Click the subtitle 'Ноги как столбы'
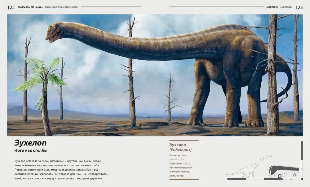The image size is (310, 187). click(31, 150)
